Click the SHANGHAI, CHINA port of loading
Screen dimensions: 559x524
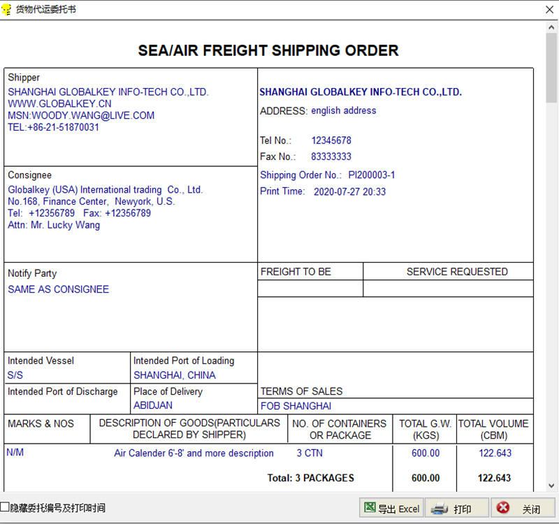tap(175, 375)
